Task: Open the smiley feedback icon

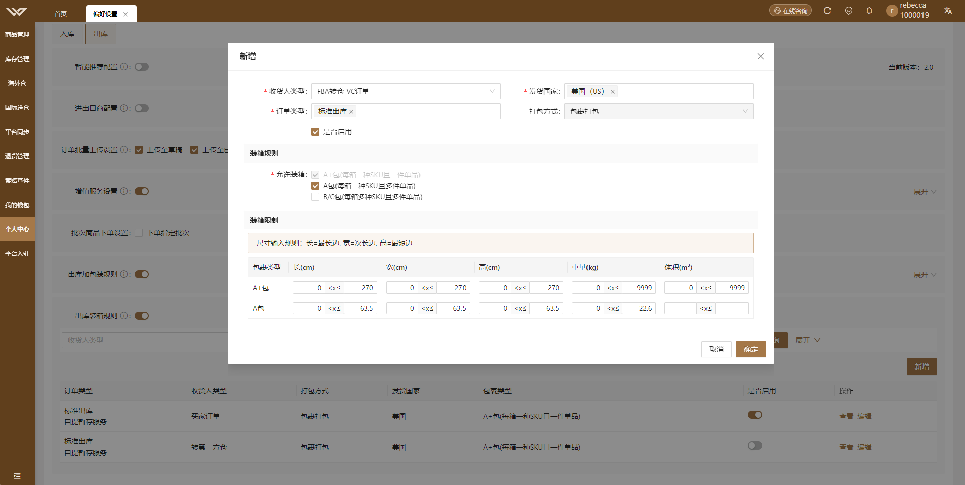Action: (849, 11)
